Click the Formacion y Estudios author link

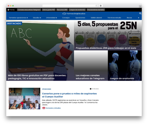[53, 108]
